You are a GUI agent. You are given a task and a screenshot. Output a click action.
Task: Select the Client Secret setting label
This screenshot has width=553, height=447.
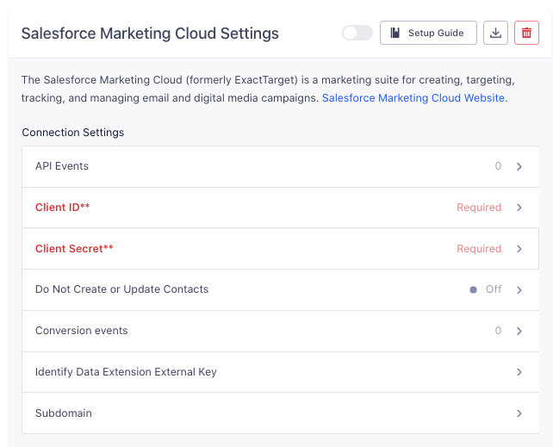tap(74, 249)
